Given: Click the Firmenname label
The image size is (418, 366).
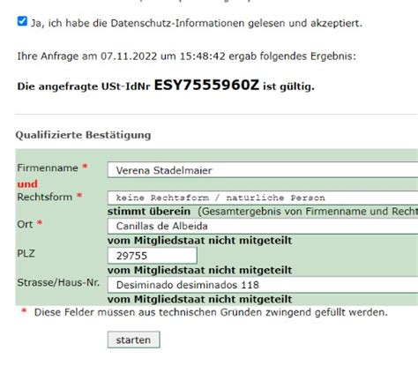Looking at the screenshot, I should tap(48, 168).
